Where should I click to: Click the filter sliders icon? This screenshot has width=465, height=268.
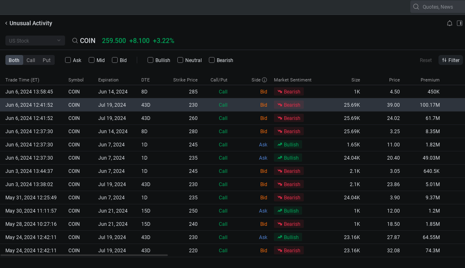[444, 60]
